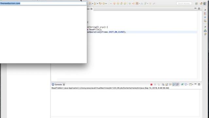Viewport: 209px width, 118px height.
Task: Expand Display Selected Console dropdown arrow
Action: click(188, 85)
